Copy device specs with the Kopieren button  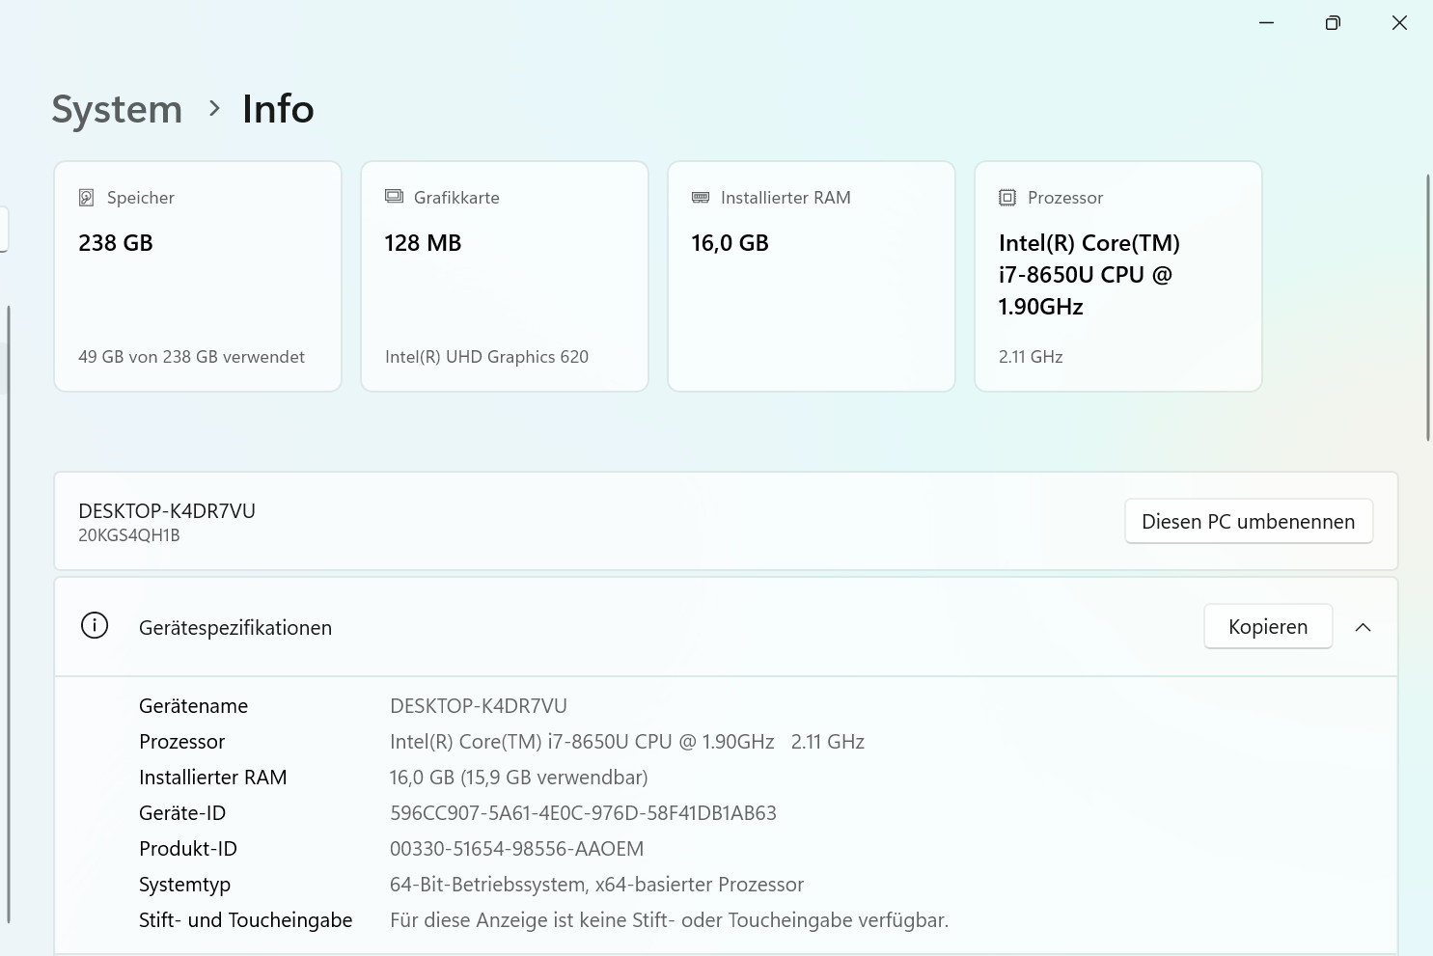(x=1267, y=627)
